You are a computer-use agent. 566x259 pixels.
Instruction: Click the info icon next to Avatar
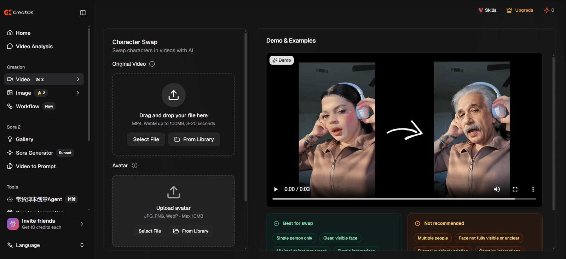pos(134,165)
